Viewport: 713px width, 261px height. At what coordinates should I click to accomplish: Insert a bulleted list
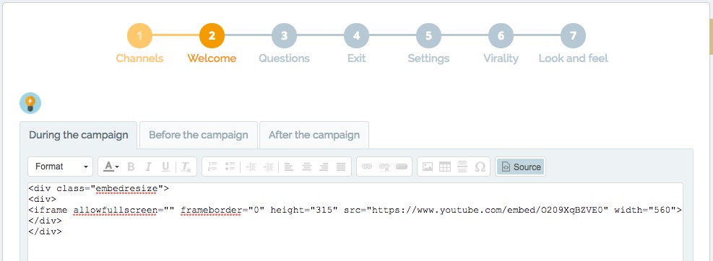tap(230, 167)
